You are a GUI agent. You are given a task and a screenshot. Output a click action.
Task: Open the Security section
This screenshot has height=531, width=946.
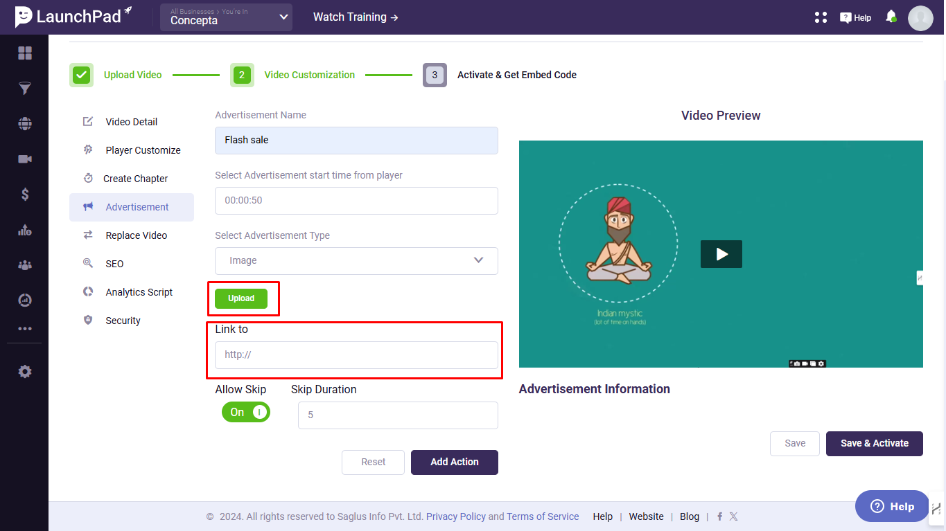point(132,321)
